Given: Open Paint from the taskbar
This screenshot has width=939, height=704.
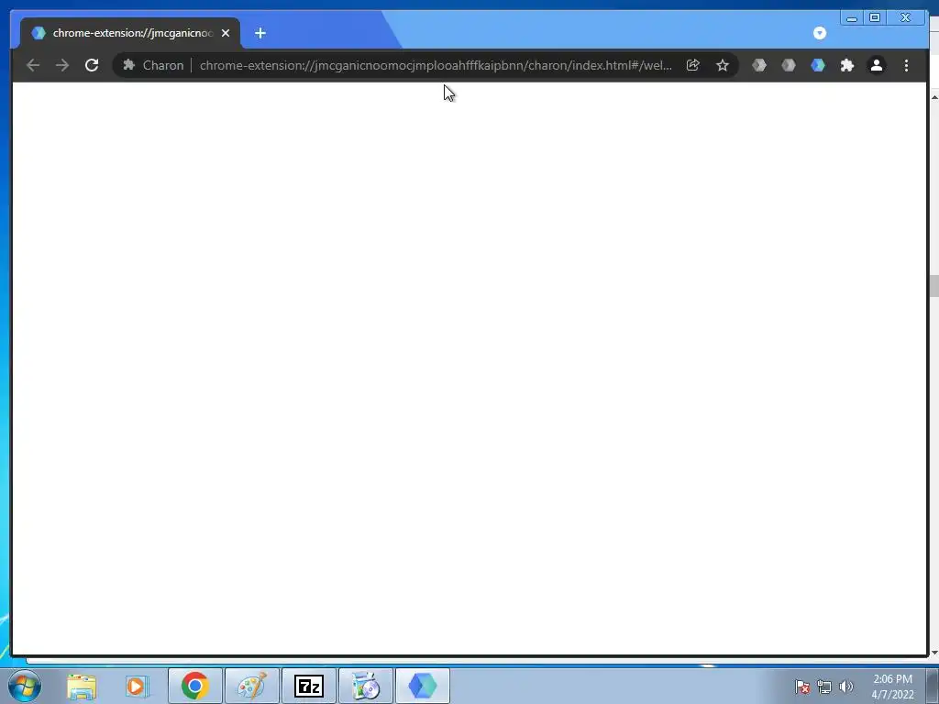Looking at the screenshot, I should 251,686.
